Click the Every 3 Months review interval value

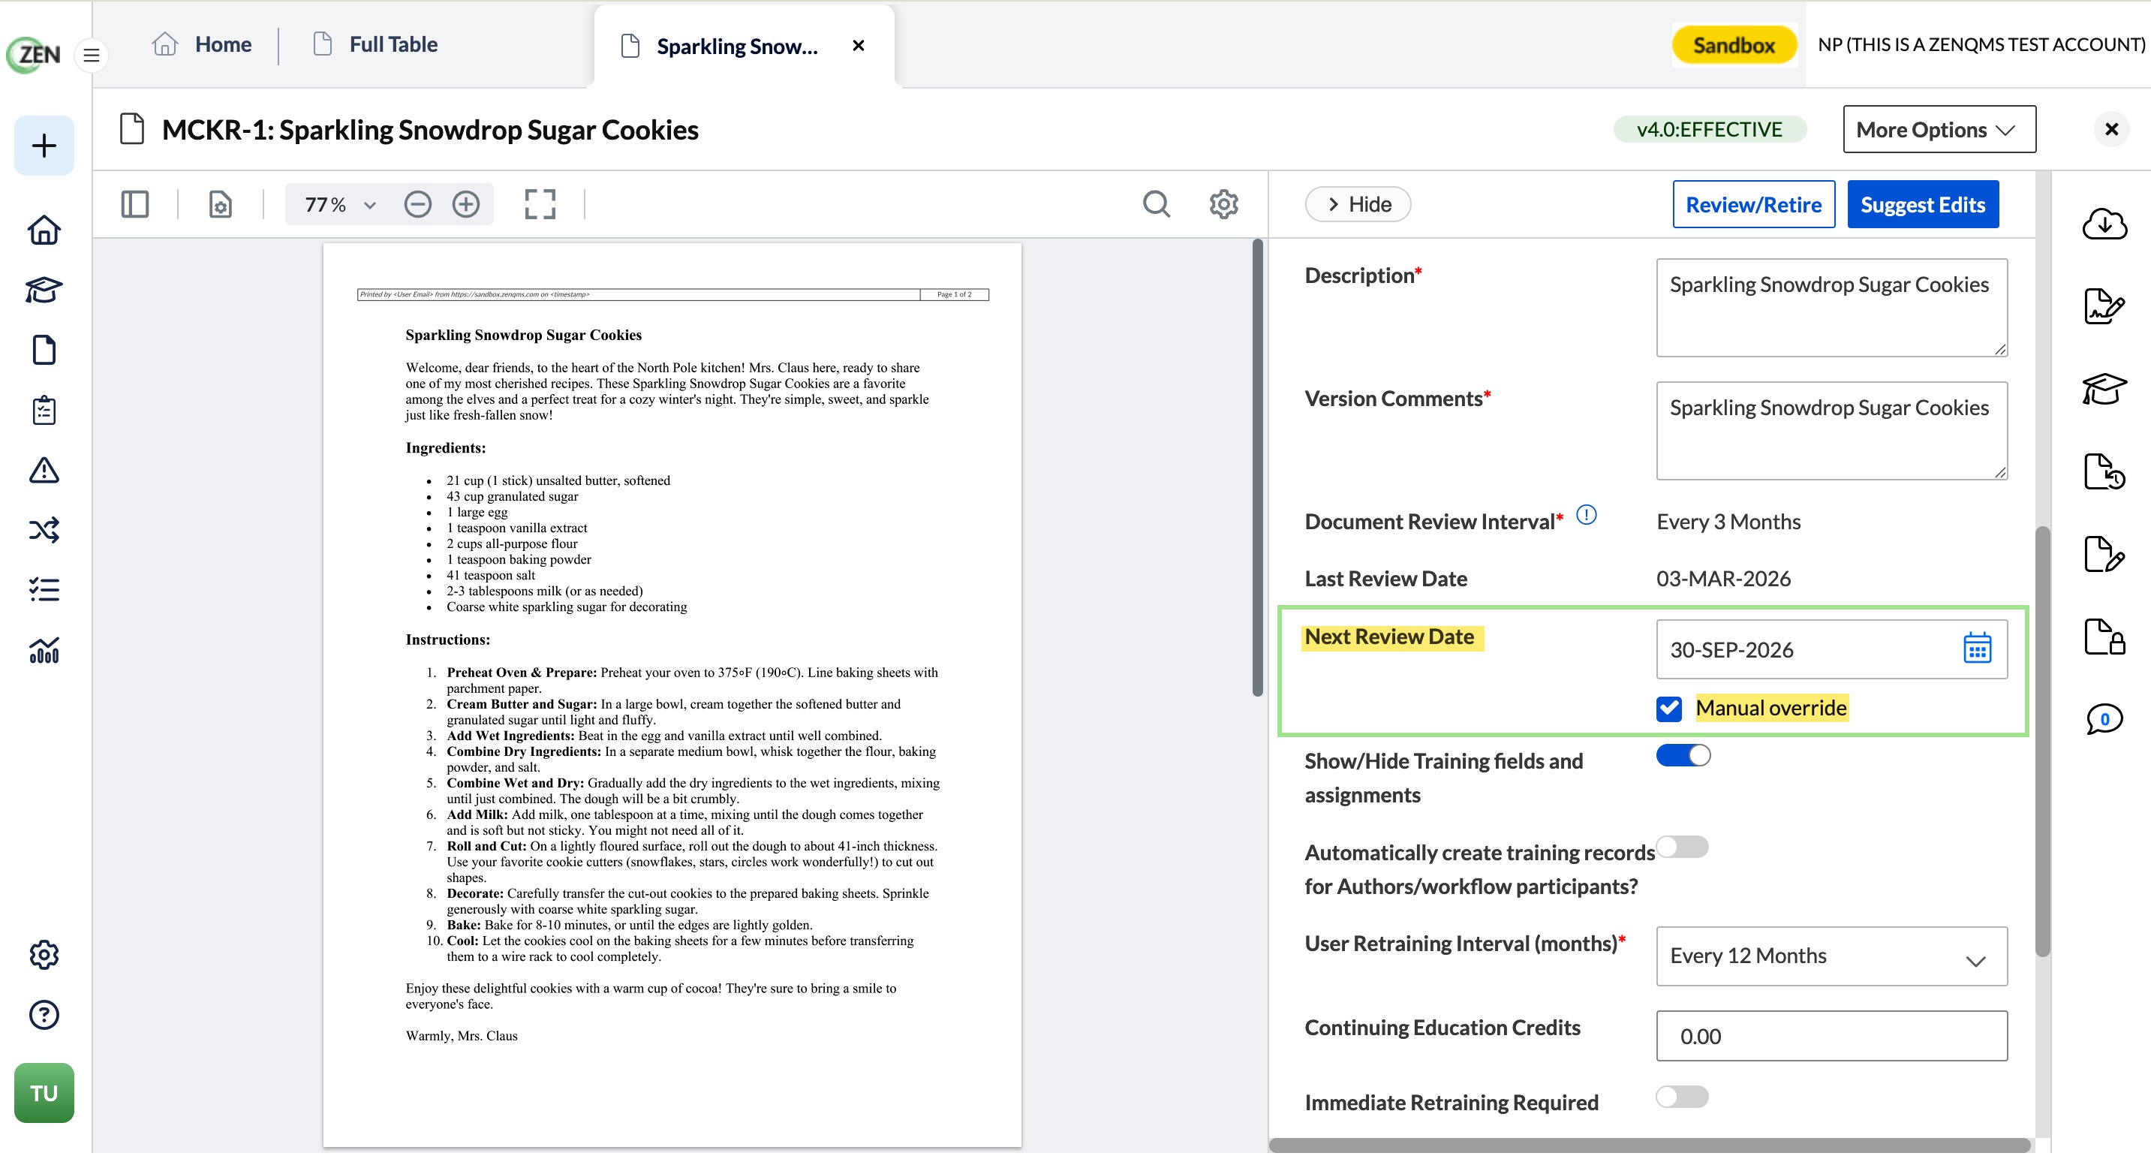coord(1728,522)
